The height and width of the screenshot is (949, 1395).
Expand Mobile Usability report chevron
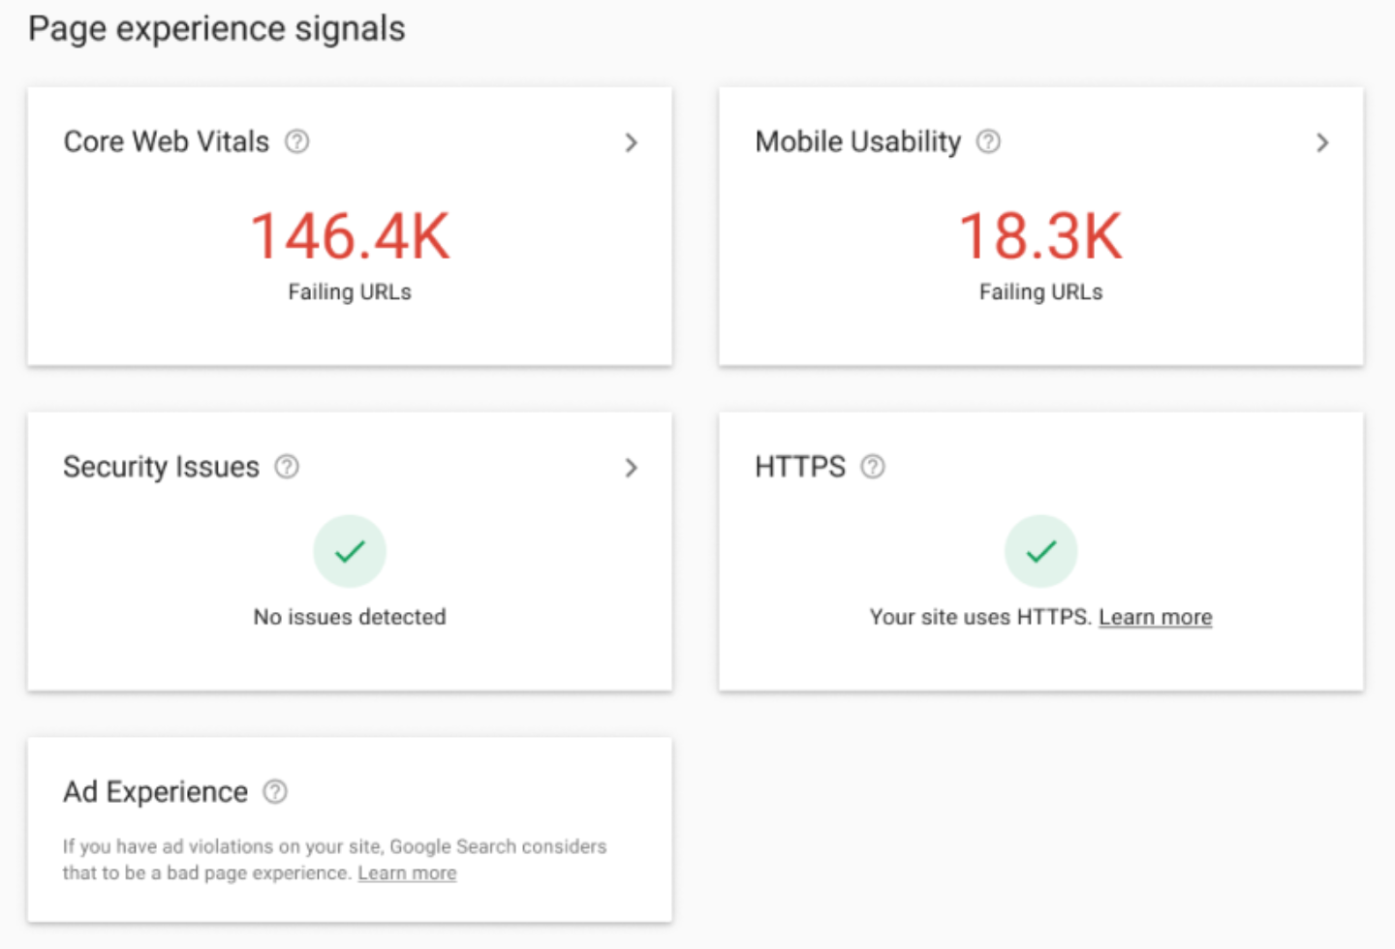point(1322,143)
